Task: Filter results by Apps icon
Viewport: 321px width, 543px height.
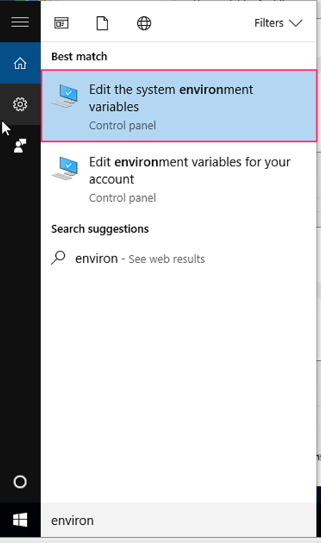Action: 61,23
